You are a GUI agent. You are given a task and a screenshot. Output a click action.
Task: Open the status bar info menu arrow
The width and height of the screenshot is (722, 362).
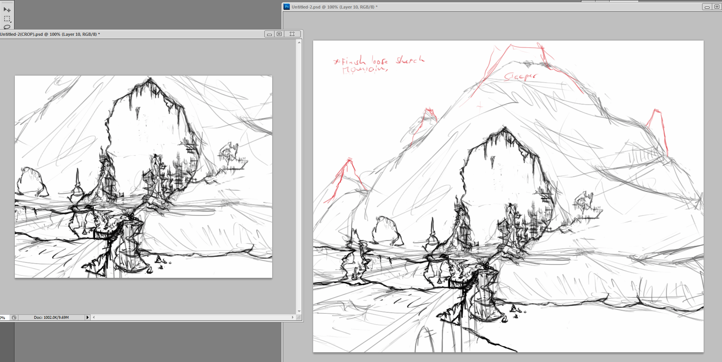87,318
